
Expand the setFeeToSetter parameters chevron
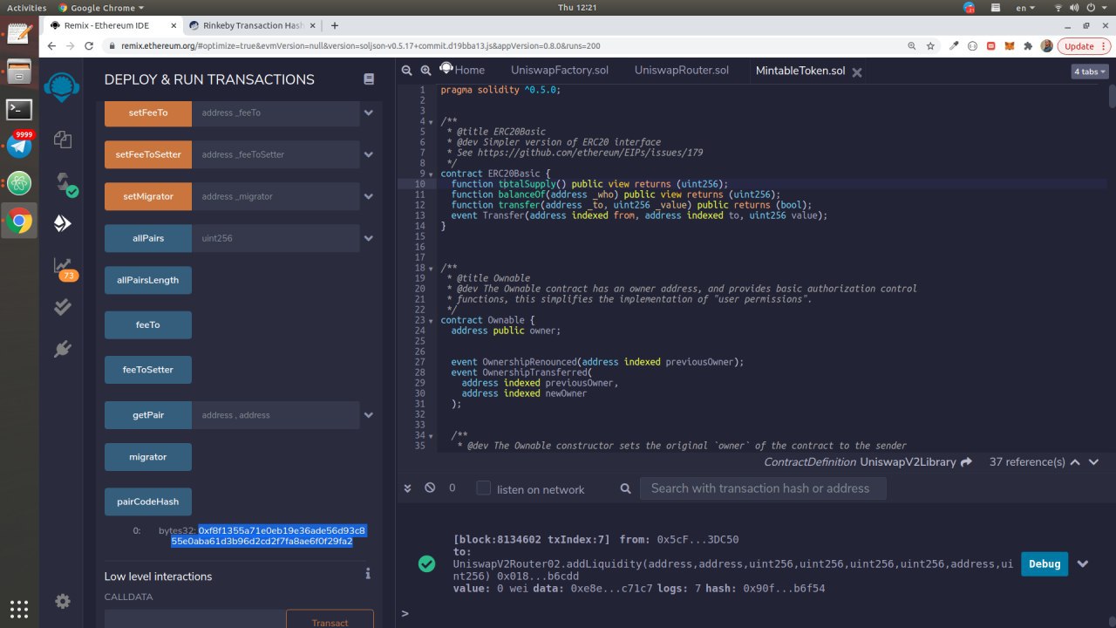[368, 154]
